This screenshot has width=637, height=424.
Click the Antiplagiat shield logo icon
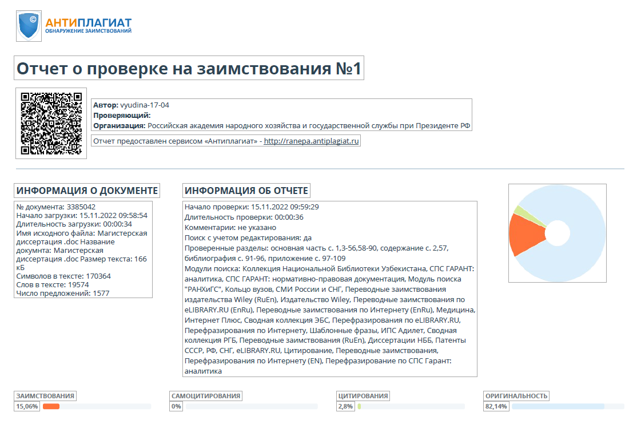[x=29, y=26]
